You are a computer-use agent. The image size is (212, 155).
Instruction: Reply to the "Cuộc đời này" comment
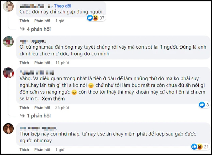click(x=41, y=21)
